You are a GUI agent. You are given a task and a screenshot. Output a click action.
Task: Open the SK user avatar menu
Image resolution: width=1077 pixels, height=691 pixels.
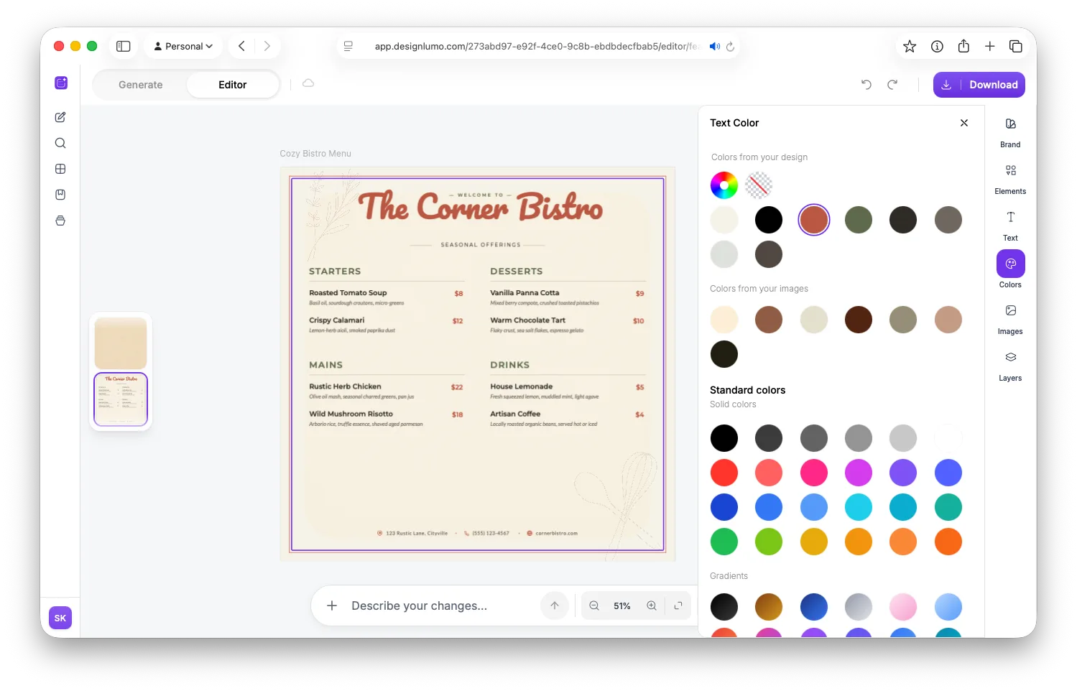pos(60,618)
